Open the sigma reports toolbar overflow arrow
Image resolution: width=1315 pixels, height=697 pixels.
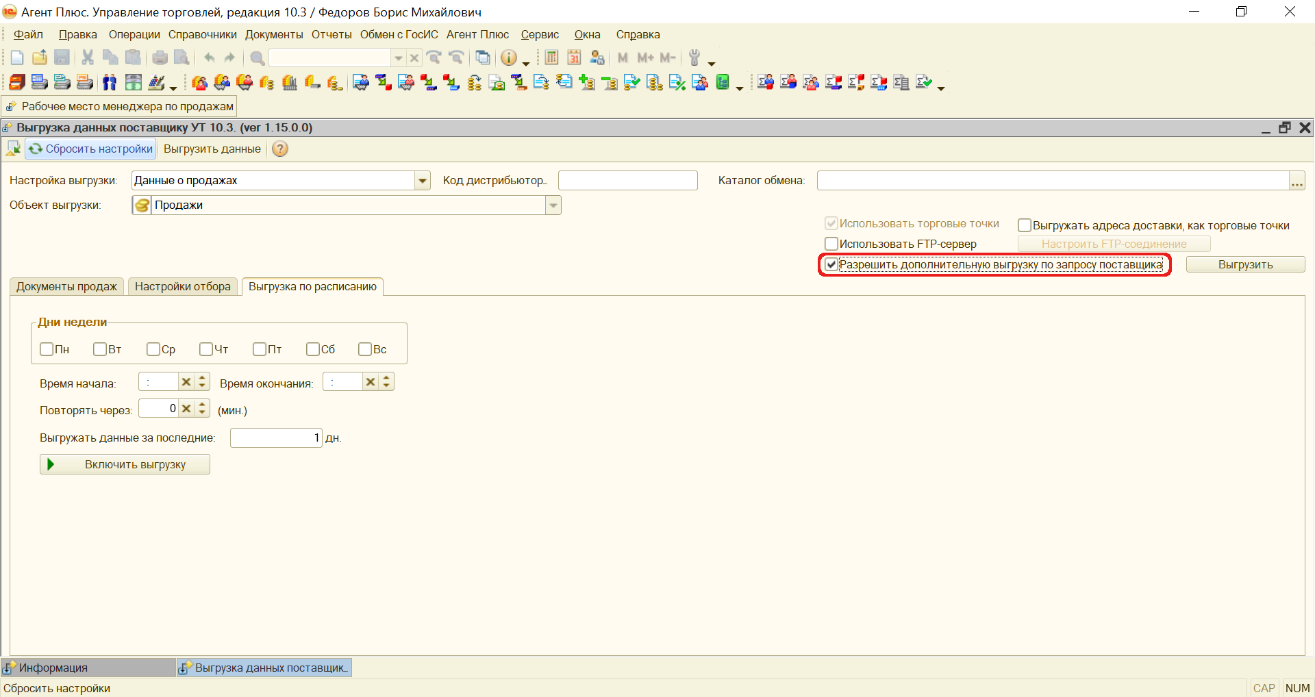point(941,88)
